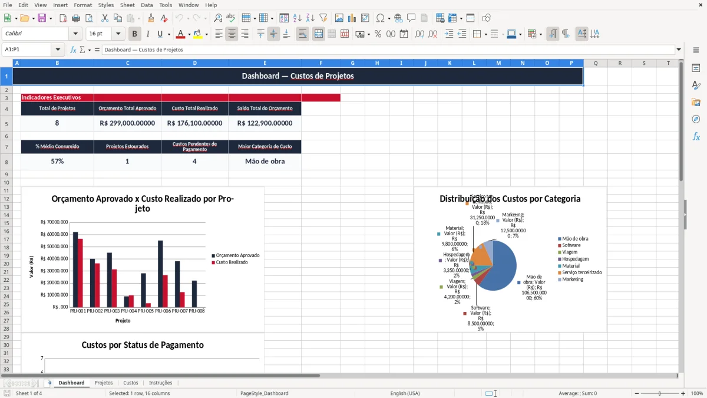Open the Function Wizard beside the formula bar
The height and width of the screenshot is (398, 707).
74,50
